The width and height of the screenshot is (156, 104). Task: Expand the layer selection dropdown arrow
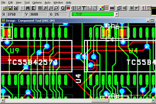(117, 14)
